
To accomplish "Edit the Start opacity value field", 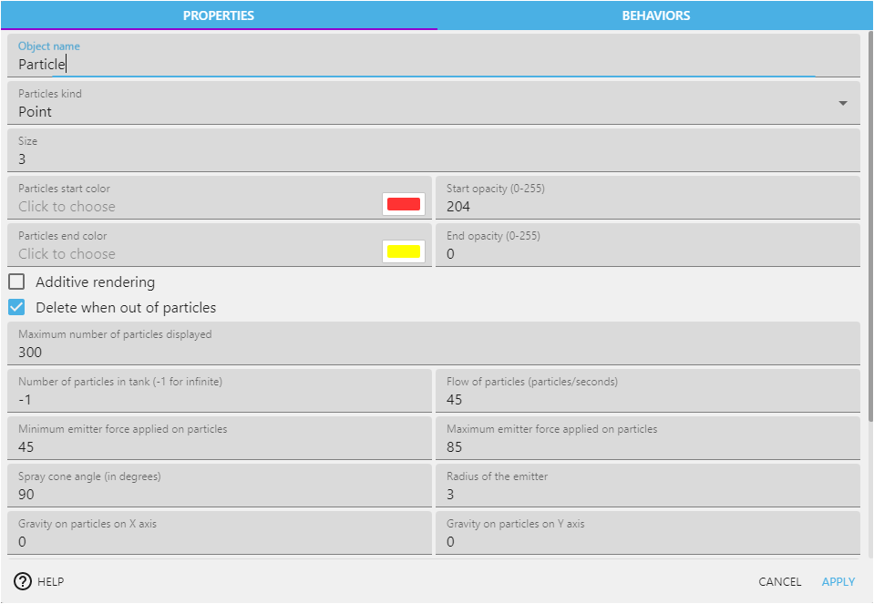I will click(x=647, y=207).
